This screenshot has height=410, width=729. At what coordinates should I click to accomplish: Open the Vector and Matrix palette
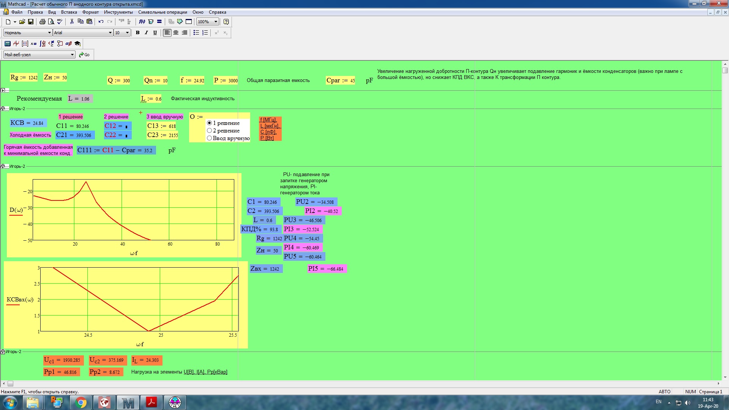pyautogui.click(x=25, y=44)
